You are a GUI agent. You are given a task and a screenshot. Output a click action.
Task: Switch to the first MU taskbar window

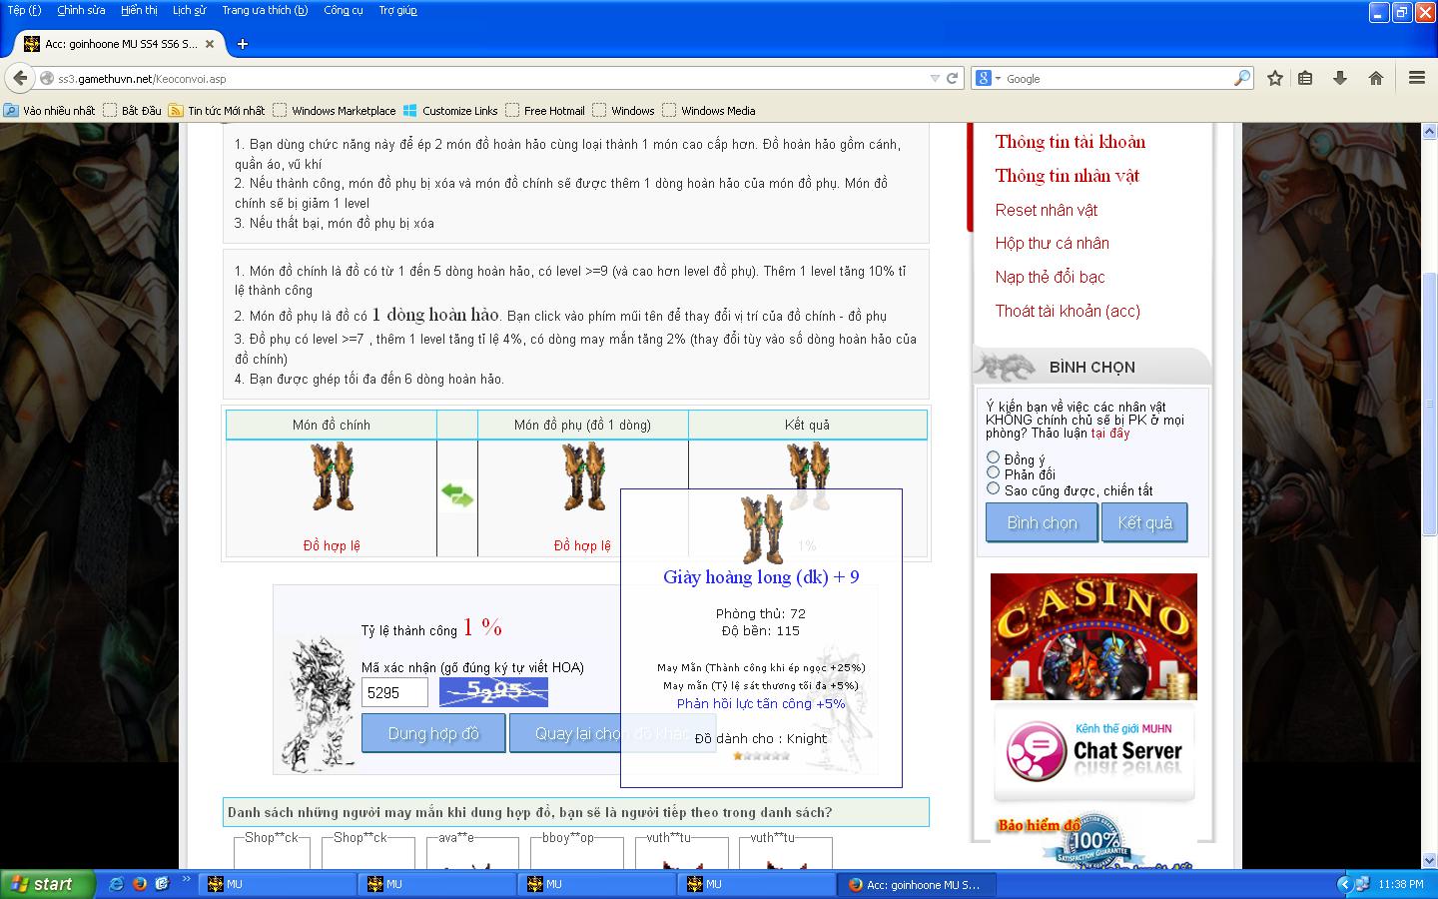(277, 884)
